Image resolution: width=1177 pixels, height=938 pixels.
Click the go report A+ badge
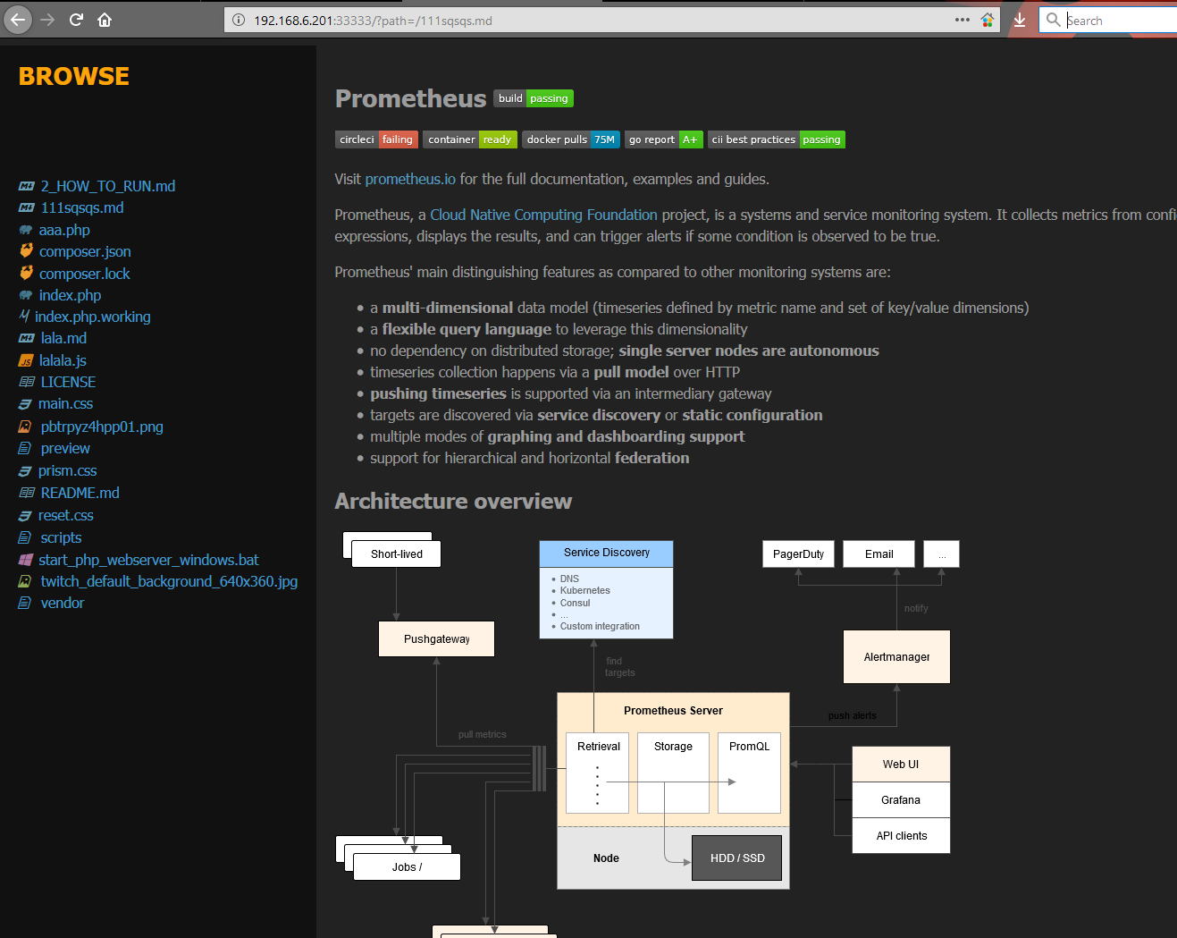[664, 139]
